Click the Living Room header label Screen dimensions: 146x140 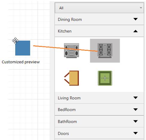point(69,98)
